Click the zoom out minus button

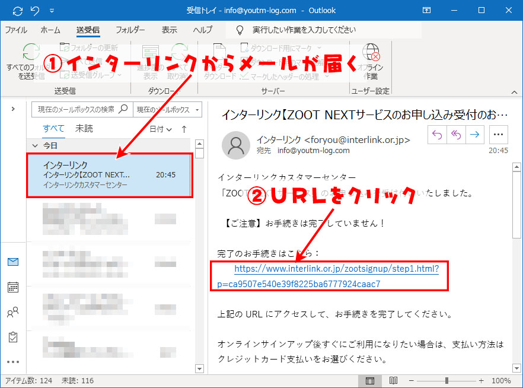(x=411, y=381)
